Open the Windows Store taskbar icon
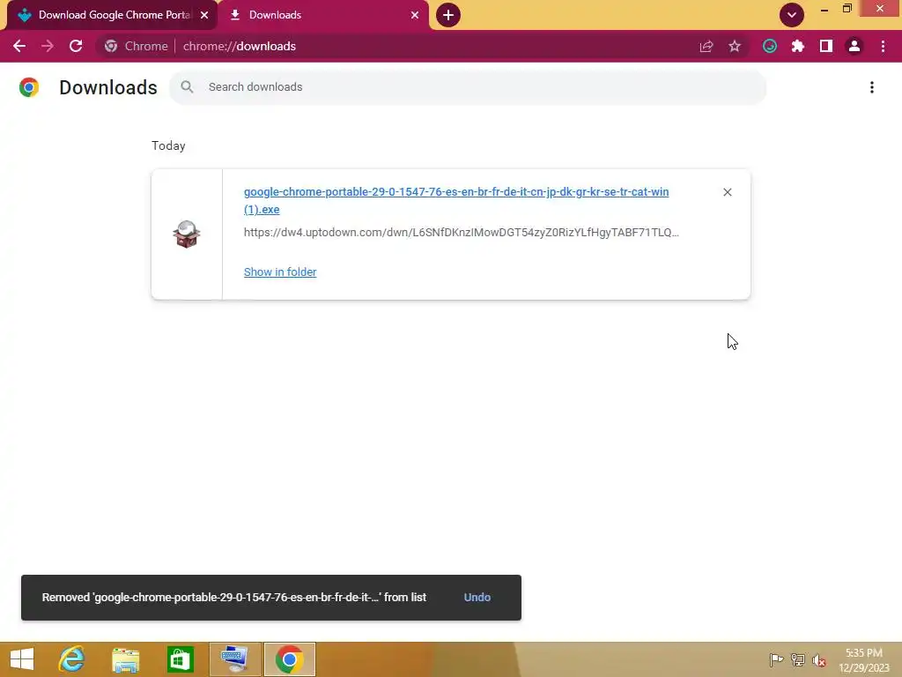Screen dimensions: 902x677 tap(180, 659)
